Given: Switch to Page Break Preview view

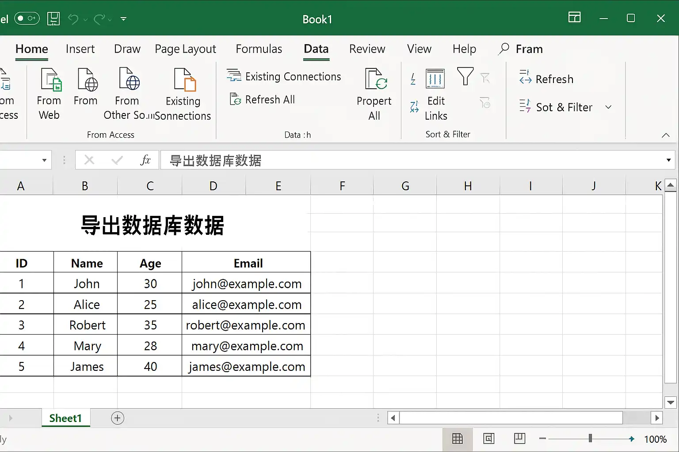Looking at the screenshot, I should pyautogui.click(x=520, y=438).
